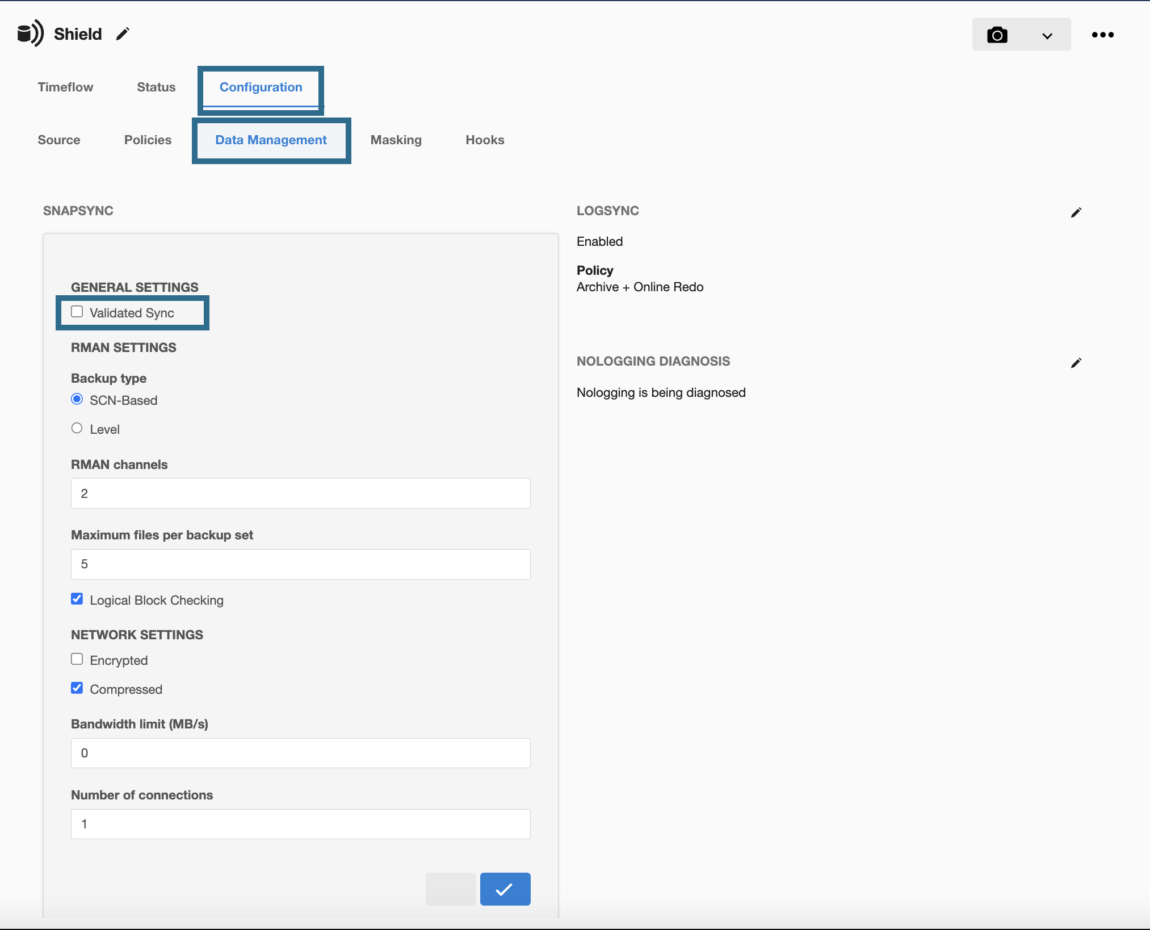The image size is (1150, 930).
Task: Switch to the Timeflow tab
Action: (x=65, y=87)
